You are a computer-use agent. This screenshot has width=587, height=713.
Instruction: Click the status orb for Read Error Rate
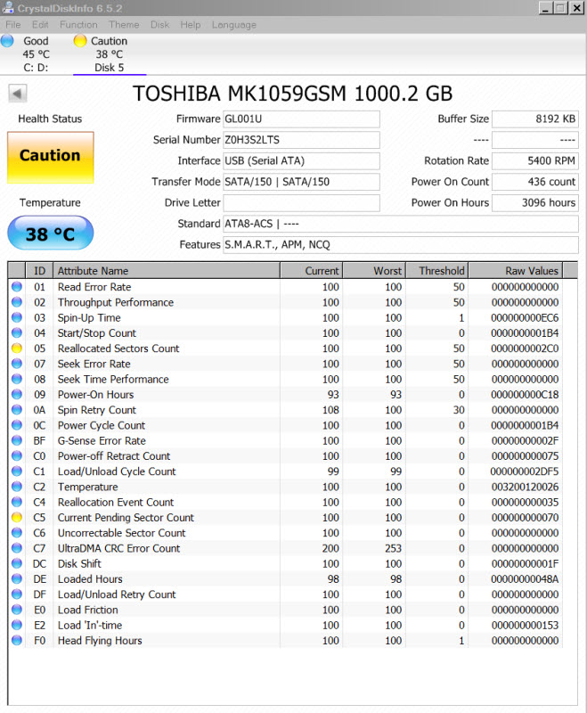tap(17, 286)
